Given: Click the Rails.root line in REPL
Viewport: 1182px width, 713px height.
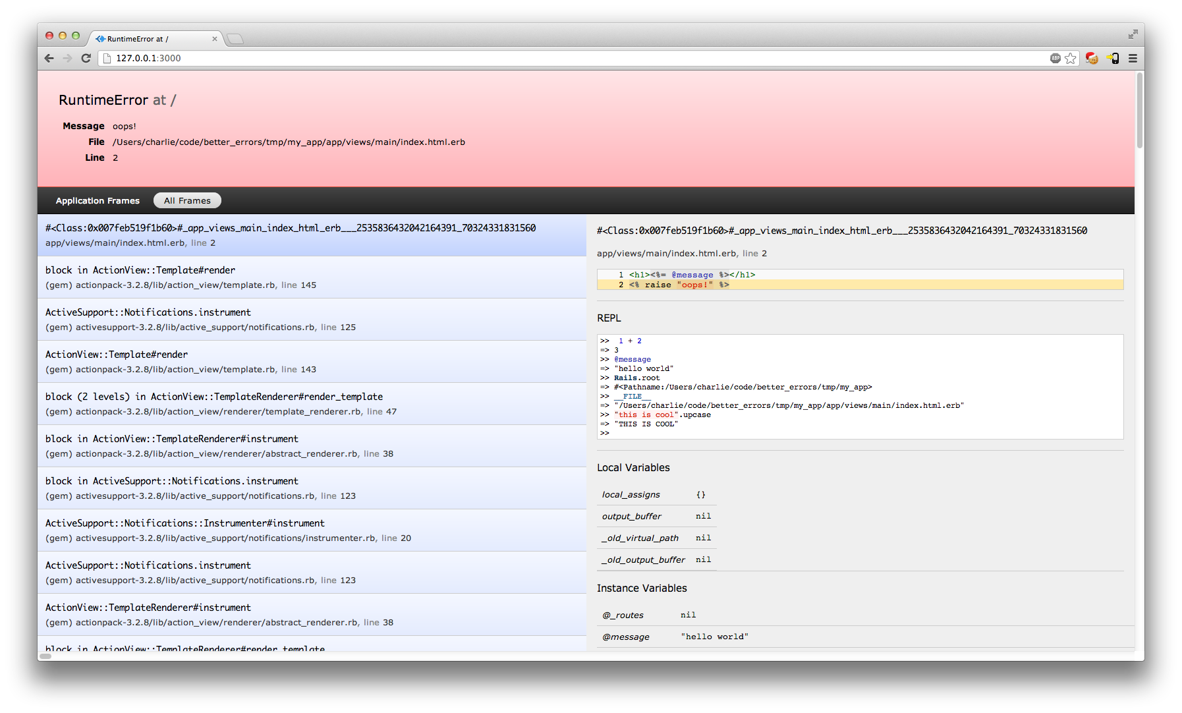Looking at the screenshot, I should click(637, 378).
